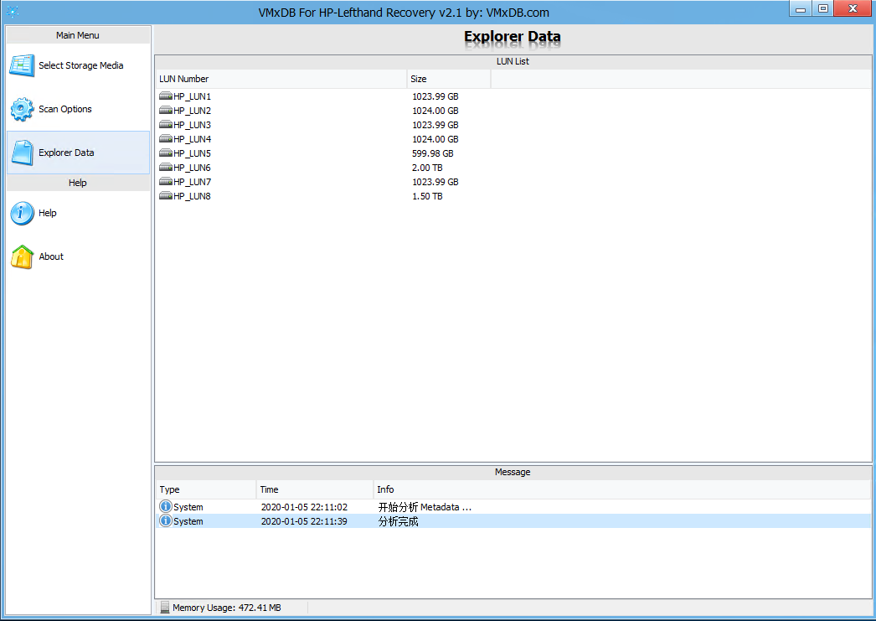Click the memory usage icon in status bar

[165, 608]
